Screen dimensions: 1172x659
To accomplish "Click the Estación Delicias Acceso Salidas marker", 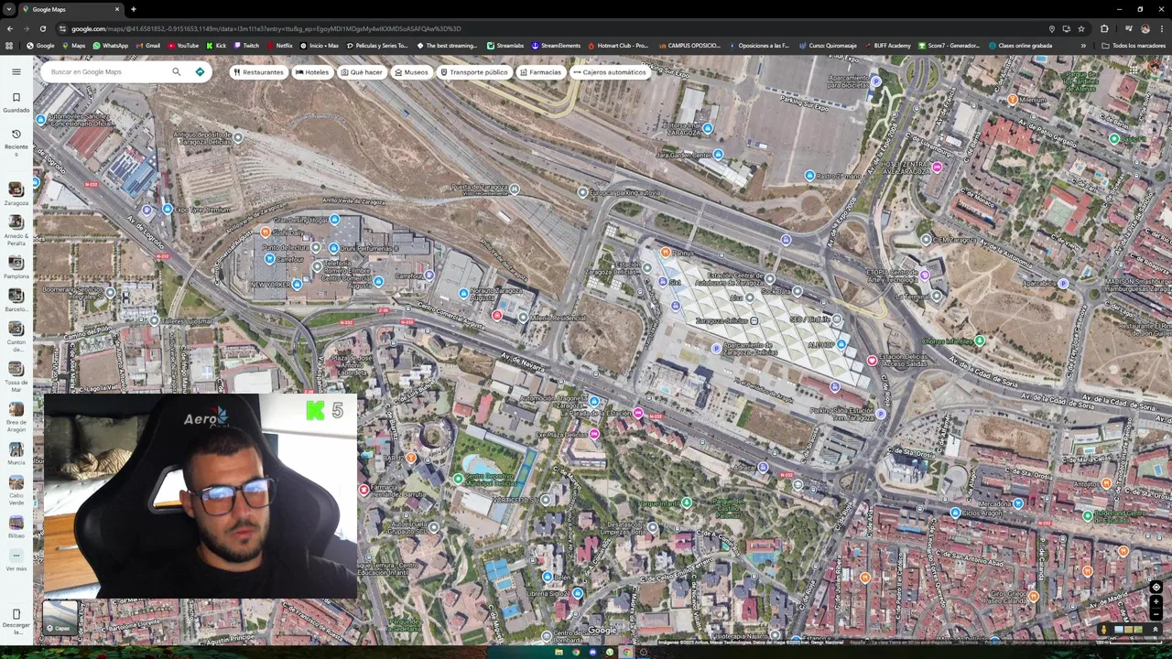I will click(872, 362).
